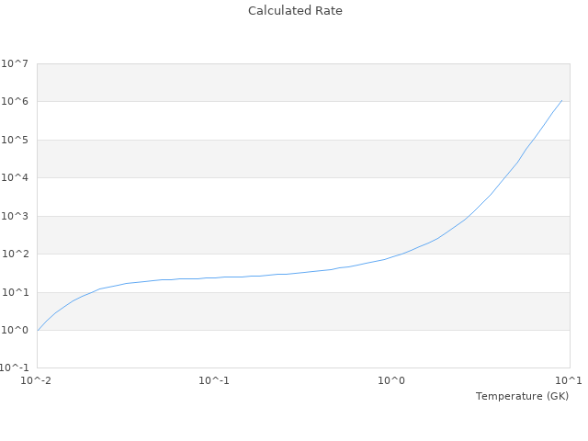This screenshot has height=441, width=588.
Task: Click the 10^3 y-axis tick label
Action: point(15,217)
